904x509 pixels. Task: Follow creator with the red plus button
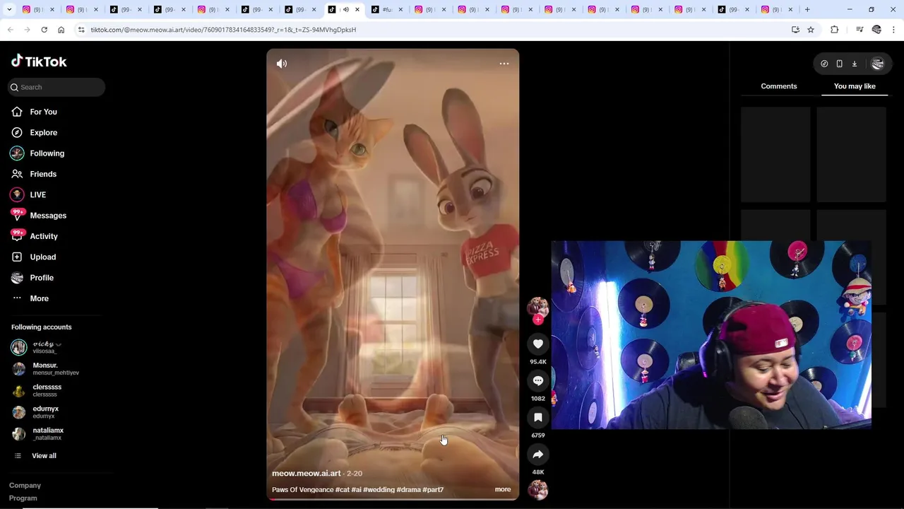[x=538, y=320]
